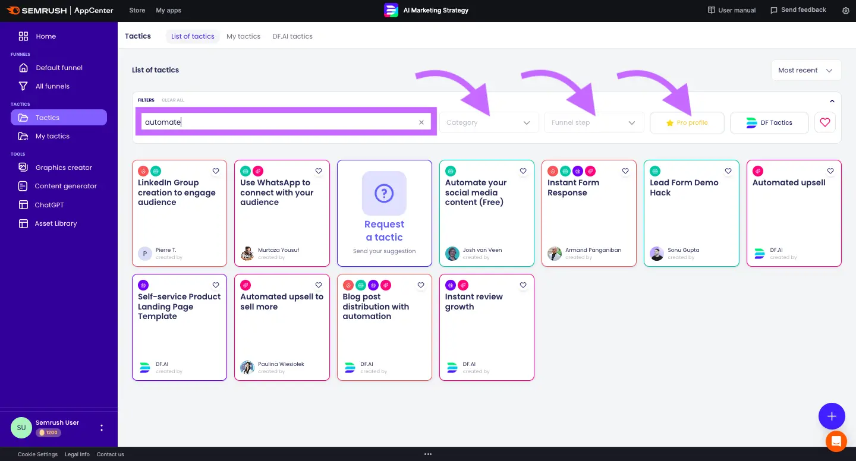Favorite the Lead Form Demo Hack card
The image size is (856, 461).
(x=728, y=171)
